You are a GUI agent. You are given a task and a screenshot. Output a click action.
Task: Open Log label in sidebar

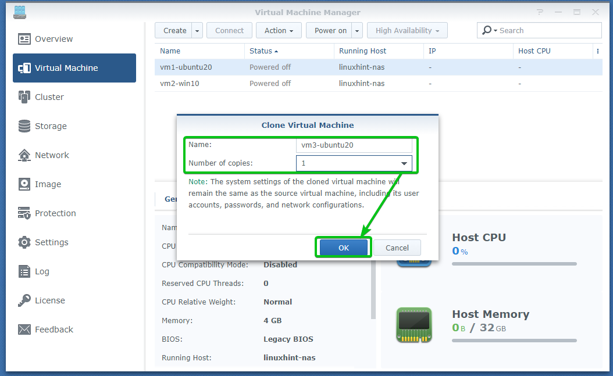click(x=42, y=271)
